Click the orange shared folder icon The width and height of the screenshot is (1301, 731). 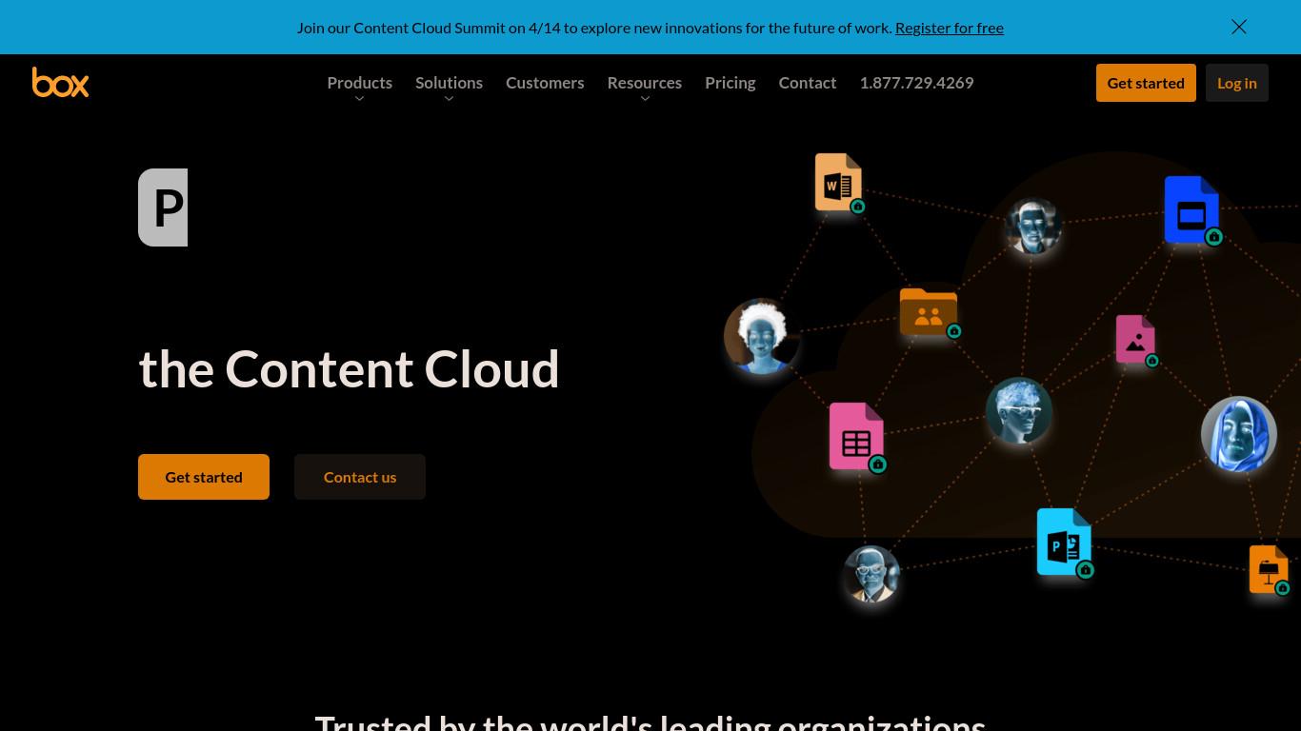tap(929, 311)
